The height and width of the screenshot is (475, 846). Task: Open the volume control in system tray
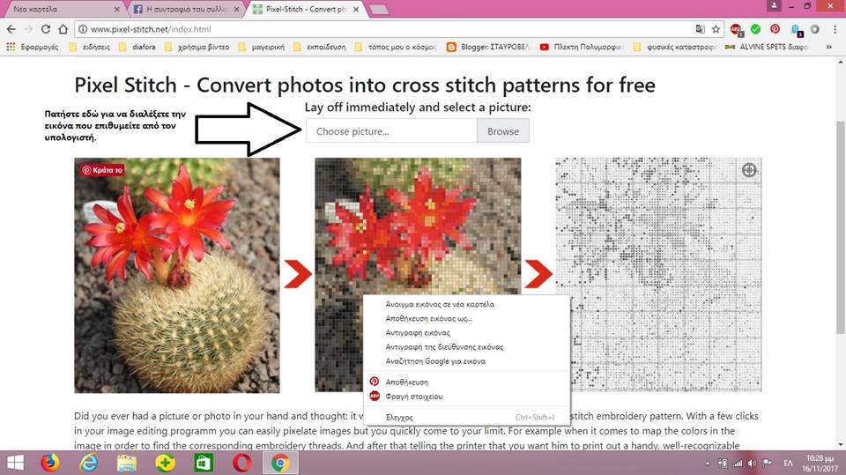pyautogui.click(x=752, y=464)
